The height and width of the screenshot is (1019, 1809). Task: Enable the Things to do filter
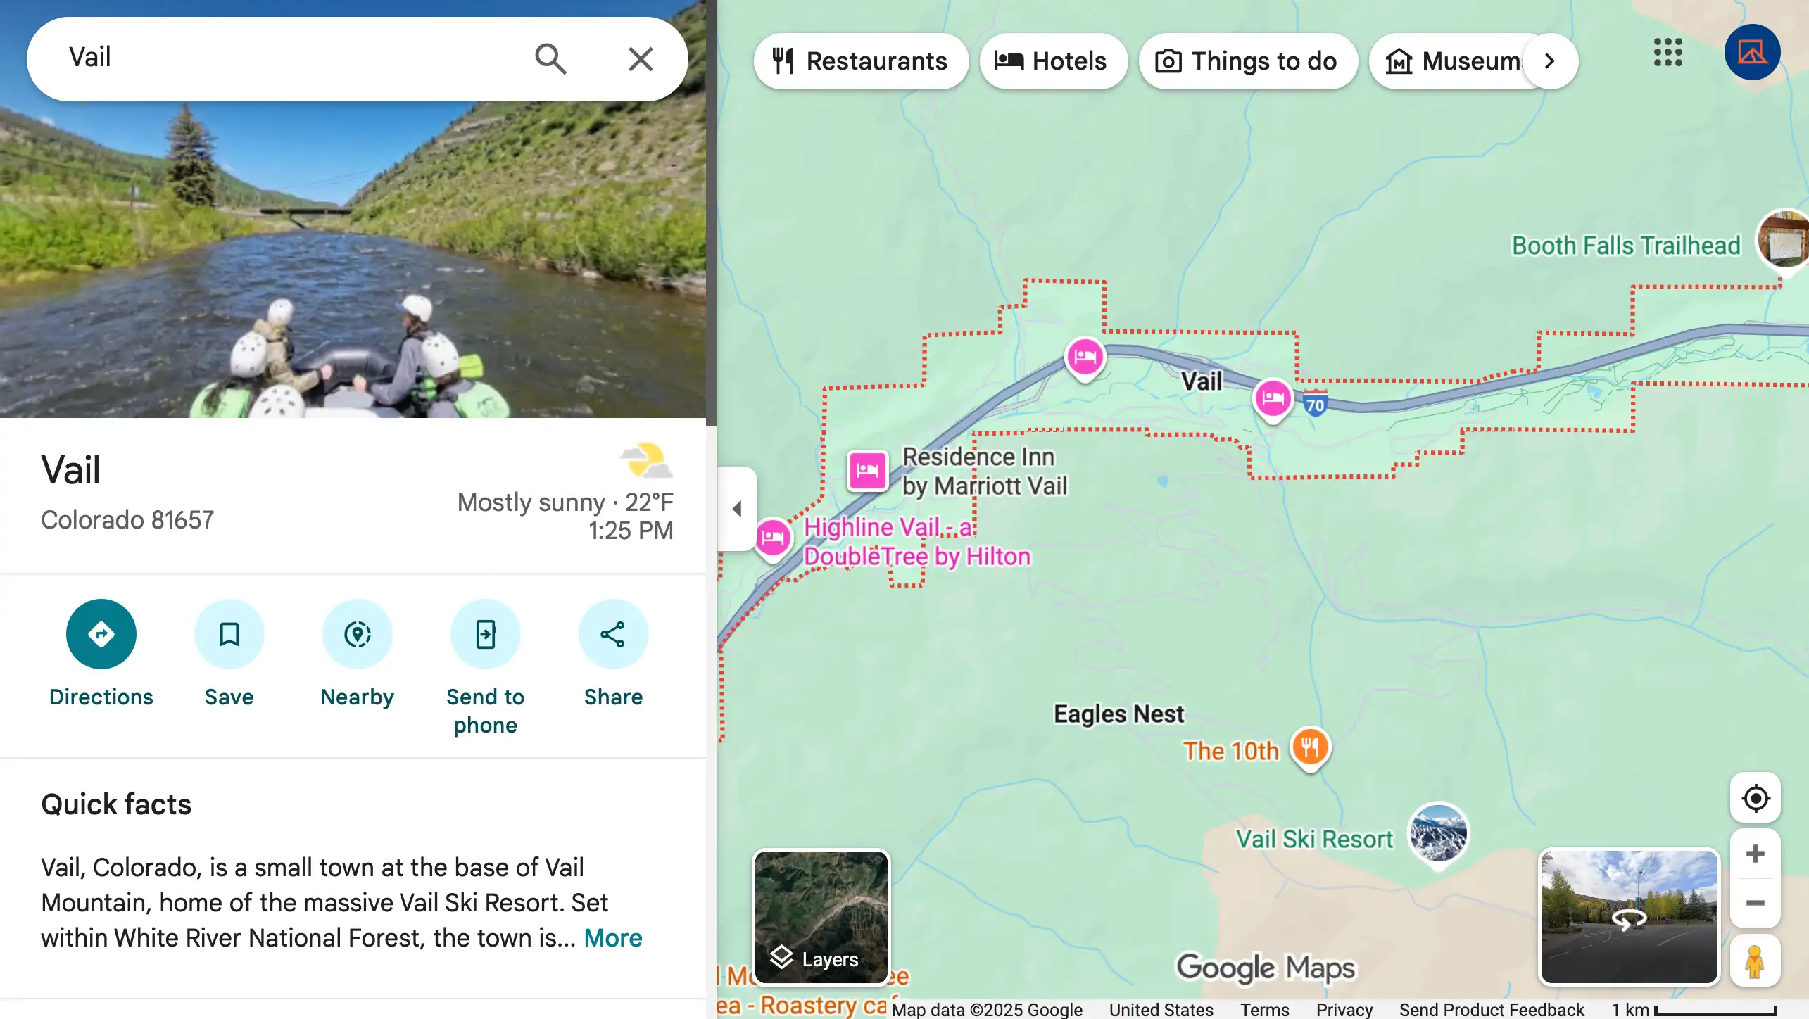click(1247, 61)
